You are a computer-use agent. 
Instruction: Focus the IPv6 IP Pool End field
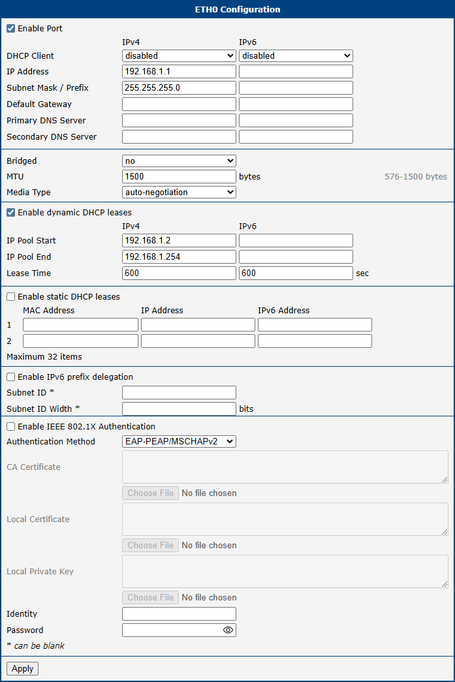296,256
